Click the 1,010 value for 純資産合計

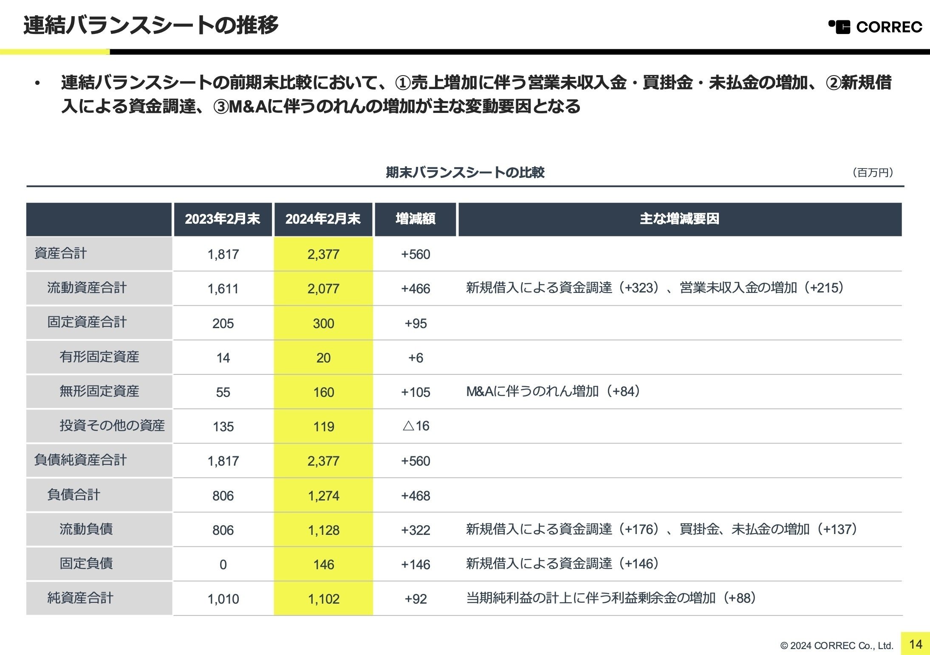pyautogui.click(x=223, y=599)
